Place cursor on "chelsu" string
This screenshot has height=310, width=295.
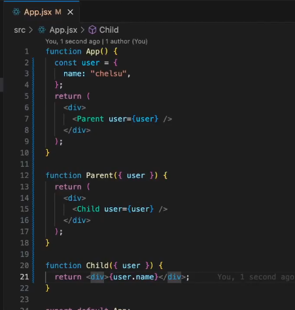pos(109,74)
